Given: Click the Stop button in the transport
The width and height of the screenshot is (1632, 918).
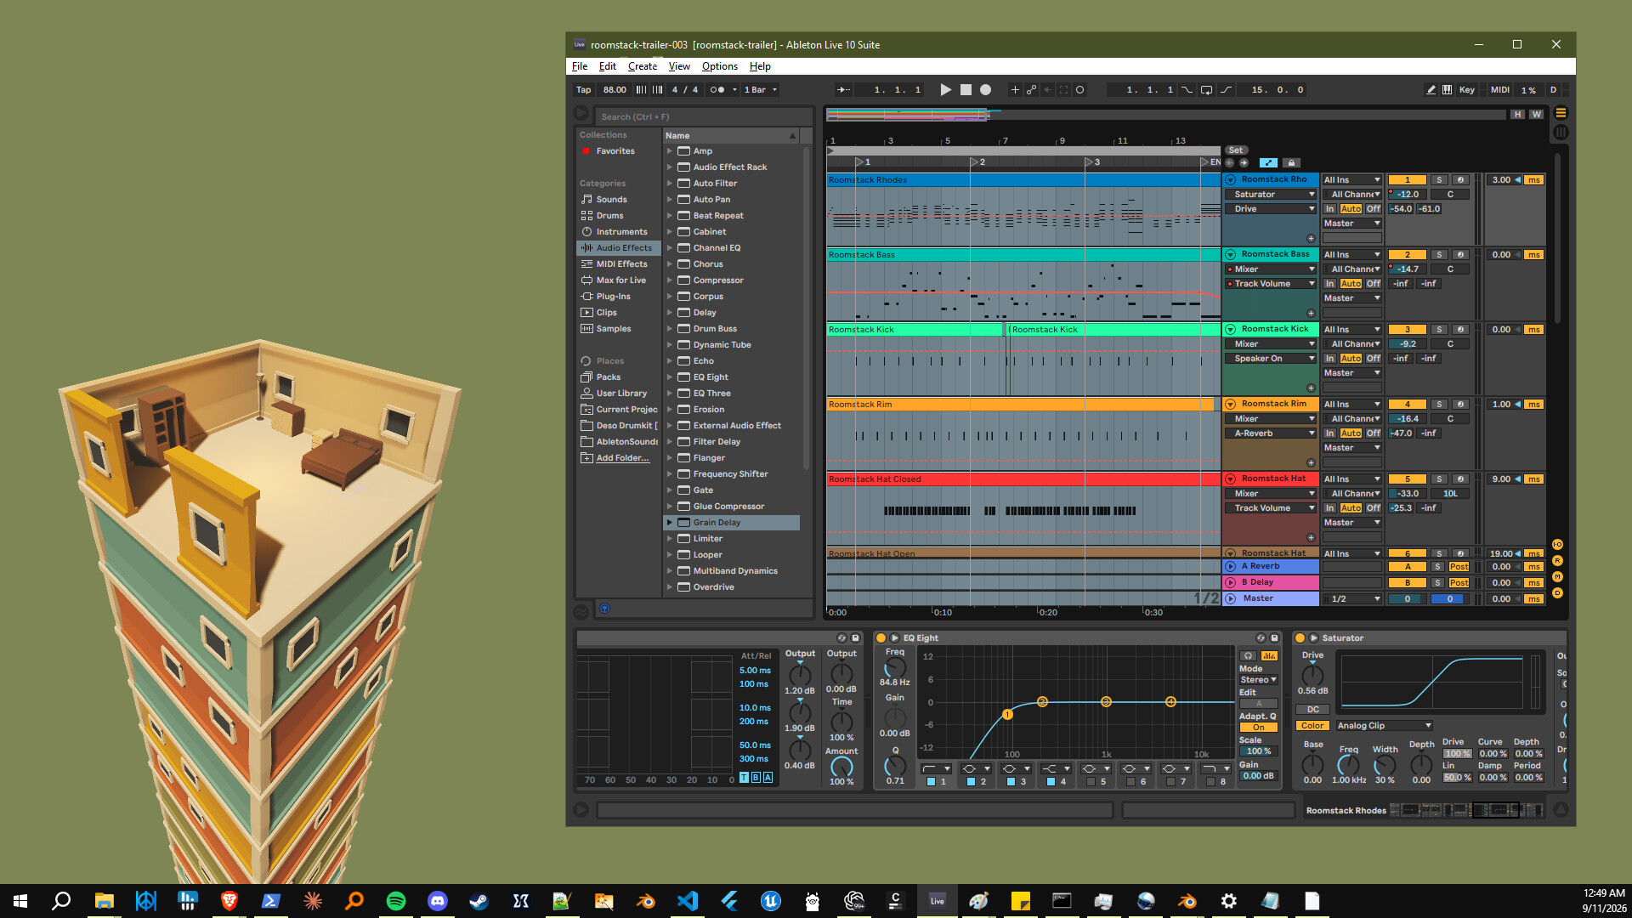Looking at the screenshot, I should coord(966,90).
